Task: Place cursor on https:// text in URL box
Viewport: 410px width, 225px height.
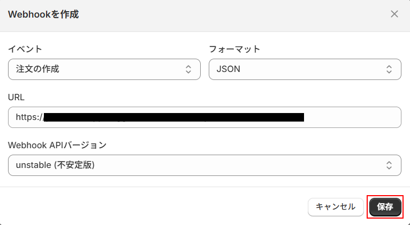Action: tap(29, 117)
